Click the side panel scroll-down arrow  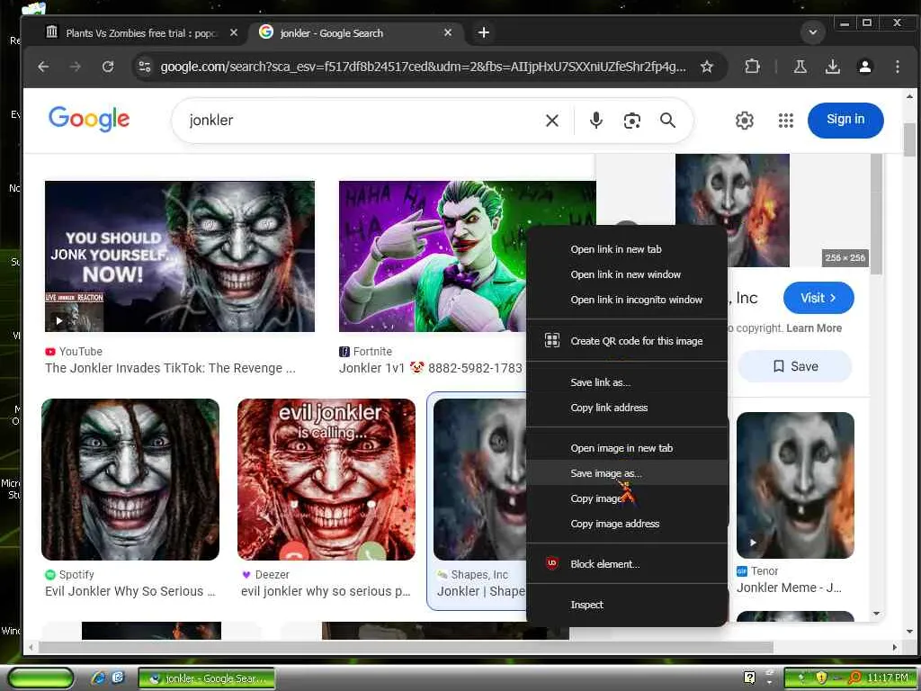[x=876, y=614]
